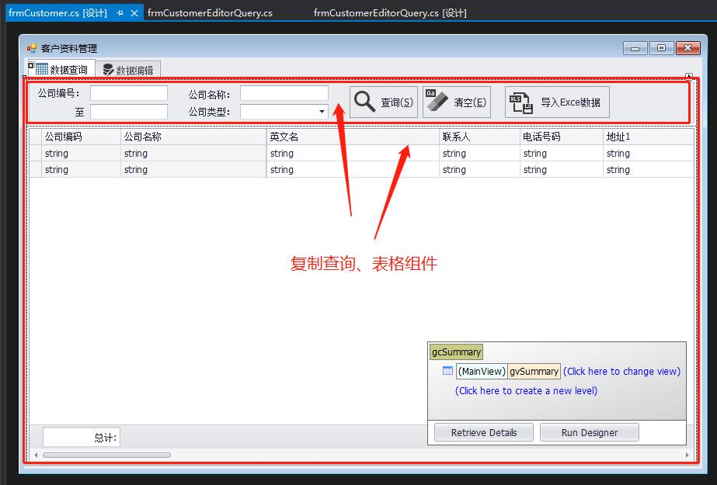Select the gcSummary smart tag header
Screen dimensions: 717x485
point(455,352)
